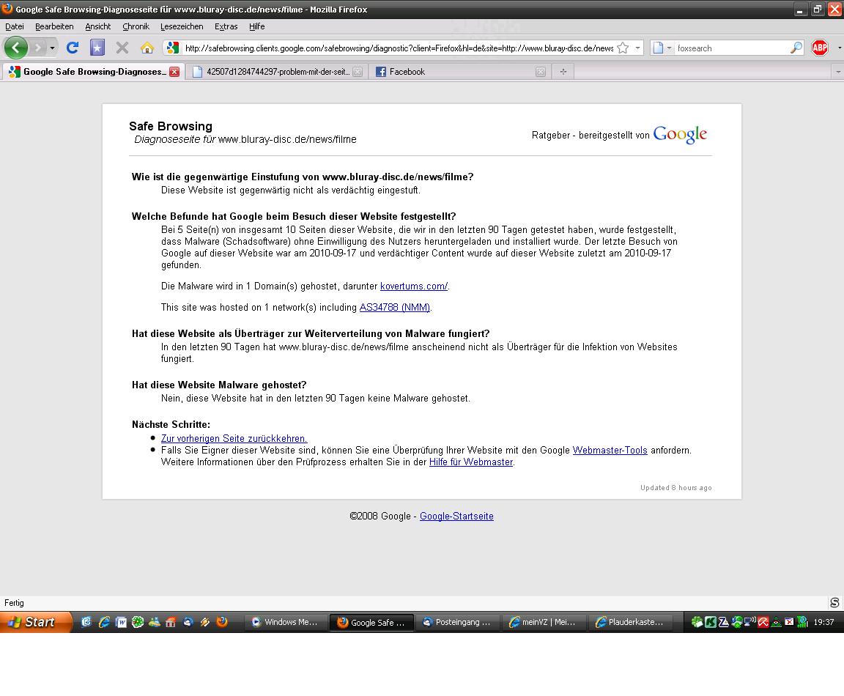Go to the home page
Screen dimensions: 844x696
pyautogui.click(x=147, y=48)
